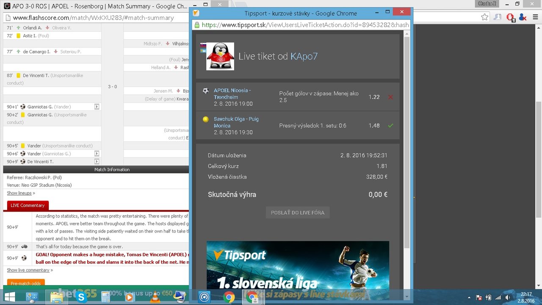The image size is (542, 305).
Task: Click the volume speaker tray icon
Action: 507,298
